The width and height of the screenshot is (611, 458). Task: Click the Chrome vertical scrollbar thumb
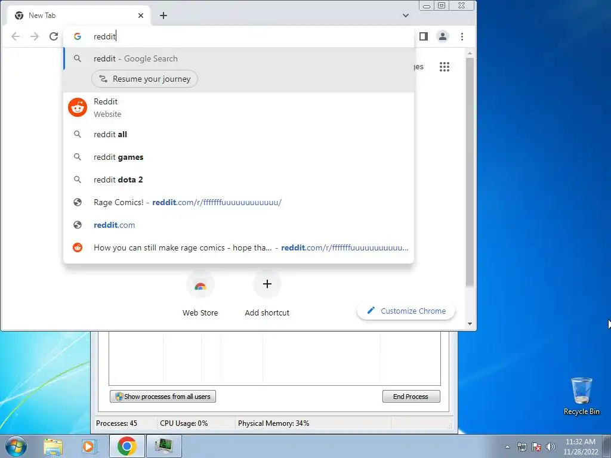click(x=470, y=171)
